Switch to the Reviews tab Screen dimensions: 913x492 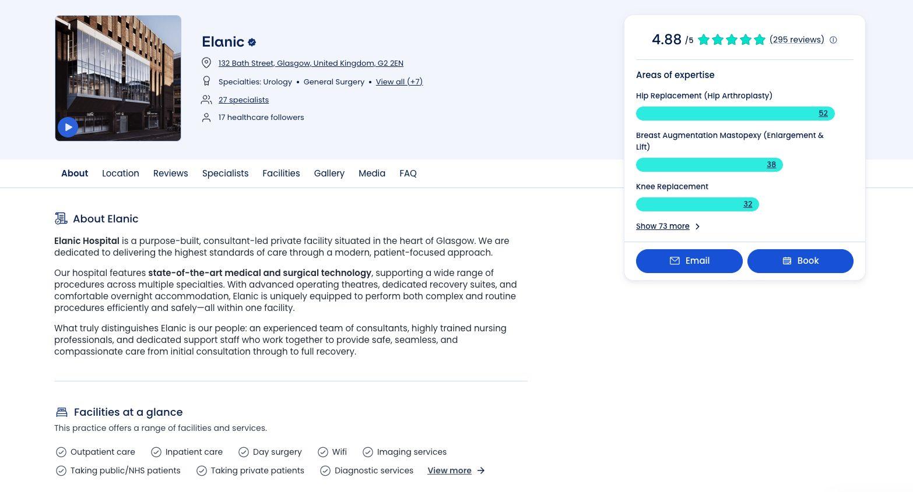(x=171, y=174)
